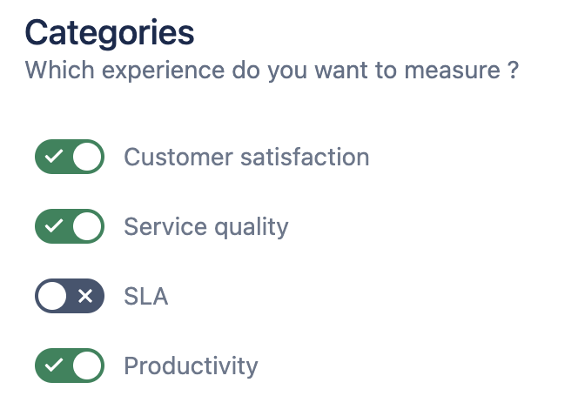Click the X icon in the SLA toggle
This screenshot has width=585, height=416.
(85, 296)
